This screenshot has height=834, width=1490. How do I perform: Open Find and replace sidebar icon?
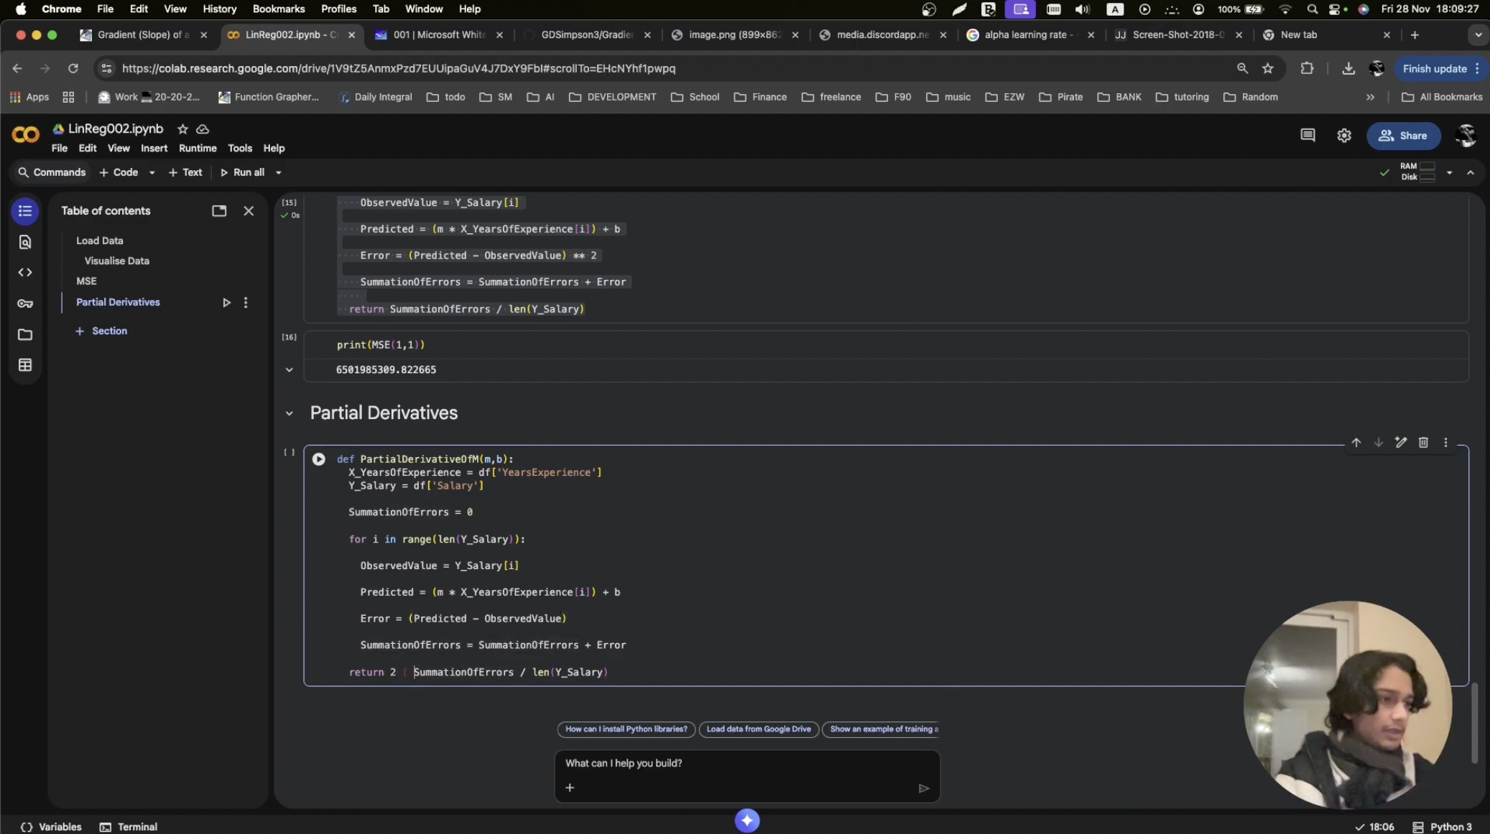[x=25, y=242]
